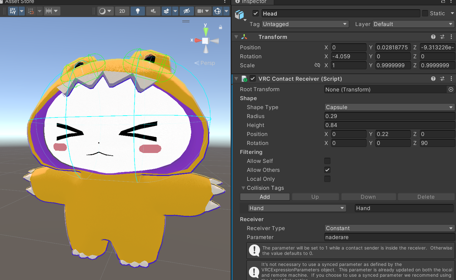
Task: Click the lock icon near scene orientation gizmo
Action: click(x=220, y=27)
